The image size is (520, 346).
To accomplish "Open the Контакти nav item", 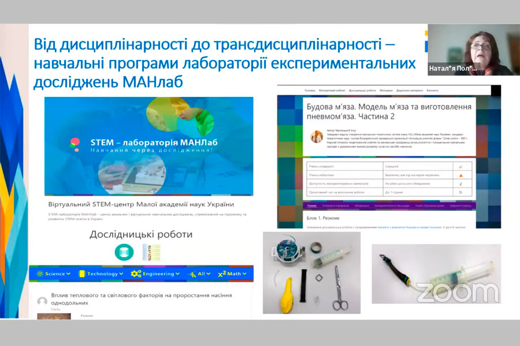I will tap(432, 91).
